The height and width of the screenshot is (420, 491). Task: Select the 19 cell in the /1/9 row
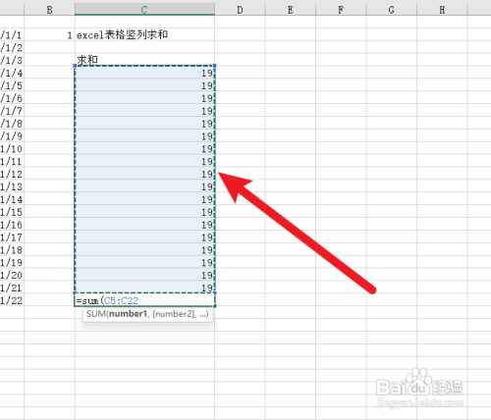[x=144, y=136]
